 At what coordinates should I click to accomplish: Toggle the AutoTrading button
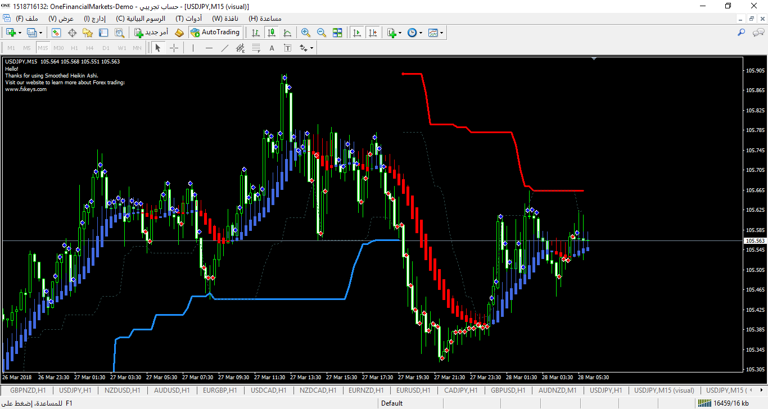click(215, 33)
